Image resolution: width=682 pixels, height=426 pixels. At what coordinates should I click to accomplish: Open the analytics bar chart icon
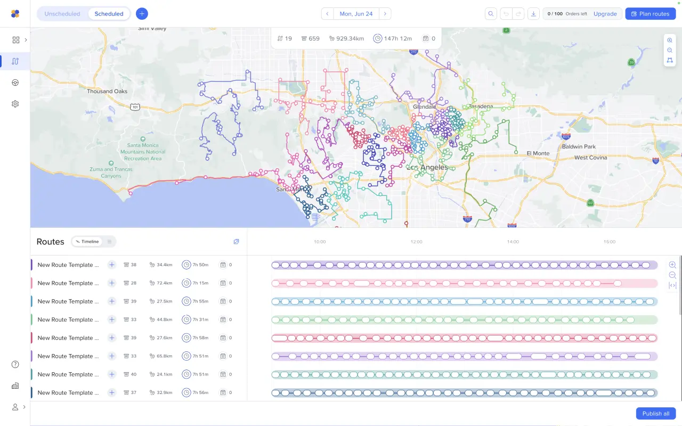(15, 386)
